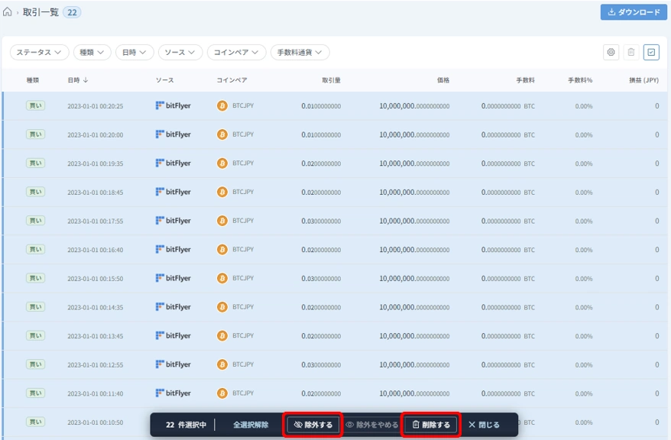The width and height of the screenshot is (671, 440).
Task: Click the 手数料% column header
Action: pos(580,80)
